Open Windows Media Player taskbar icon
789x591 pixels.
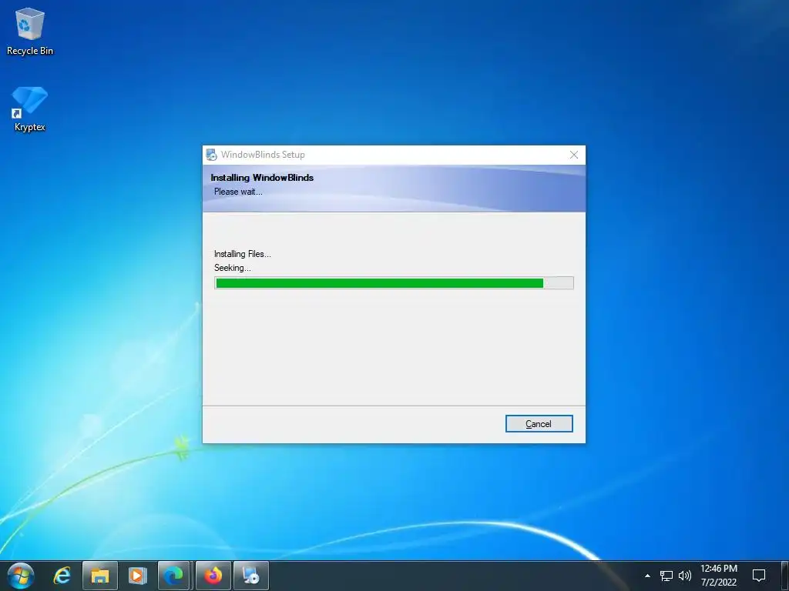tap(137, 576)
